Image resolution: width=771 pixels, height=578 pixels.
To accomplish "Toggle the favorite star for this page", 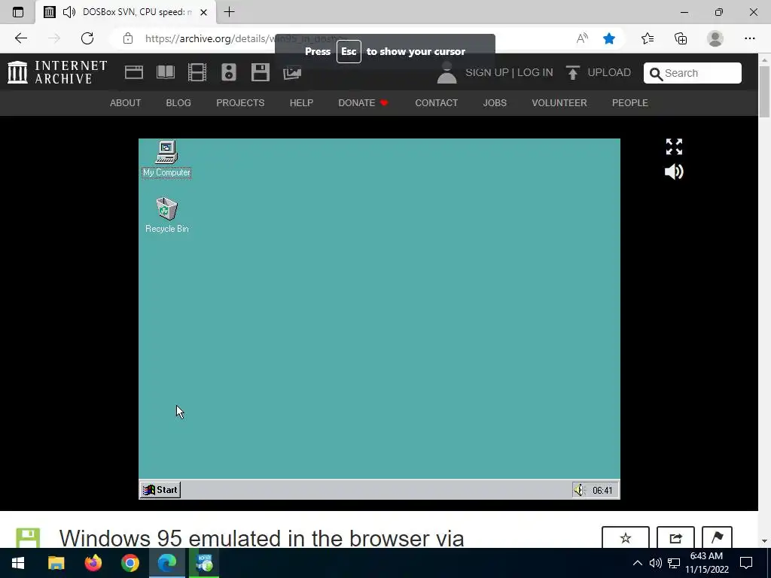I will click(x=609, y=38).
